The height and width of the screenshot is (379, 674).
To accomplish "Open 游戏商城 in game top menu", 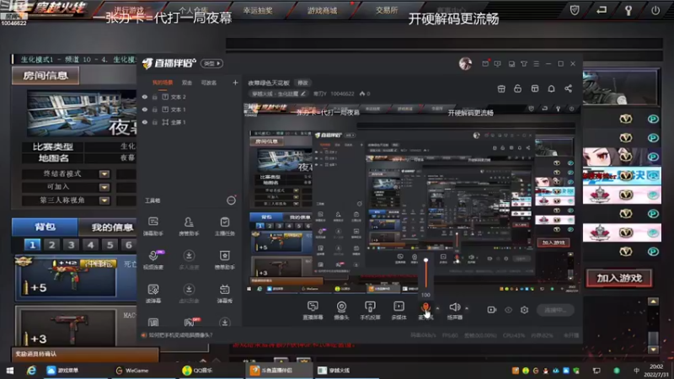I will coord(322,10).
